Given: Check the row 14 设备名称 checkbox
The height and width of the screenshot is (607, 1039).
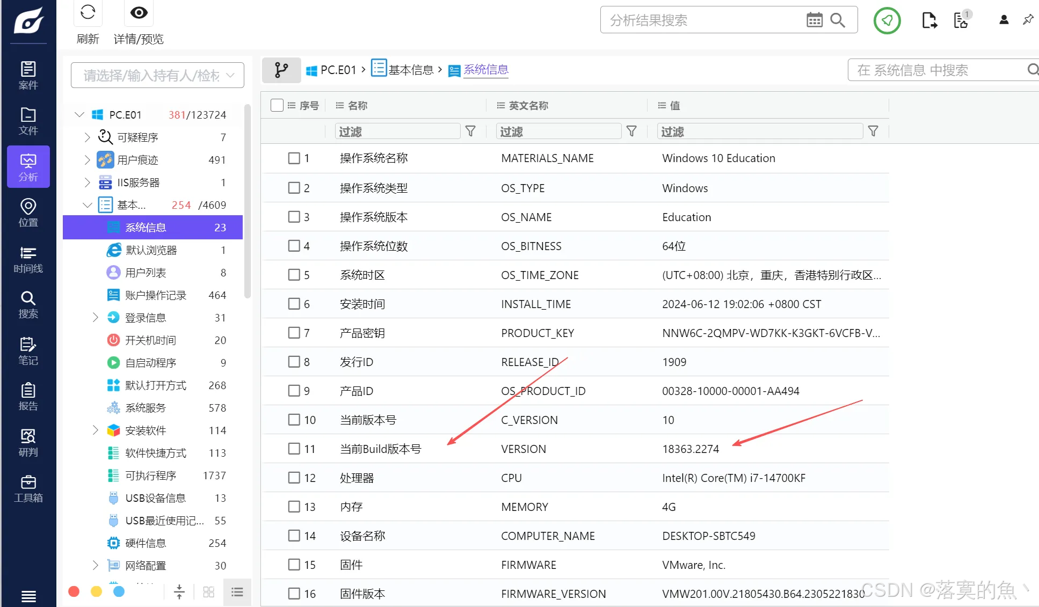Looking at the screenshot, I should [x=294, y=536].
